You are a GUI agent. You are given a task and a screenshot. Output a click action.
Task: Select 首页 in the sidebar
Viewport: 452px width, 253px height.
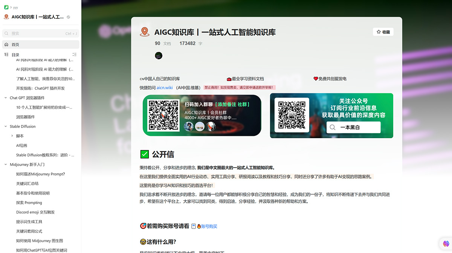(16, 44)
